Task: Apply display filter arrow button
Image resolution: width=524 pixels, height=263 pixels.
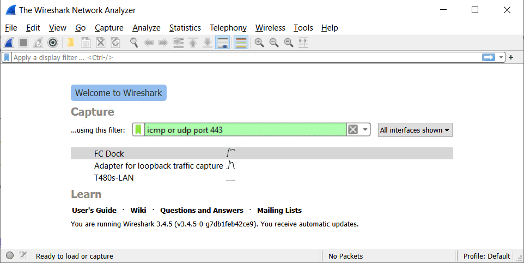Action: 488,57
